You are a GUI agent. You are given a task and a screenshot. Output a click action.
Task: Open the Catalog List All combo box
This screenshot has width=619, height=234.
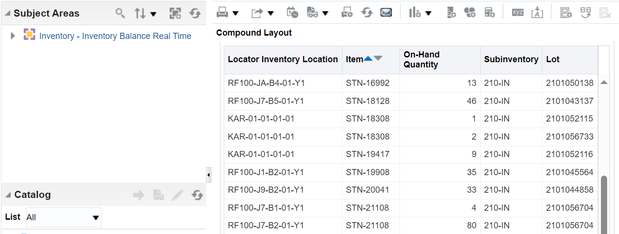click(64, 217)
